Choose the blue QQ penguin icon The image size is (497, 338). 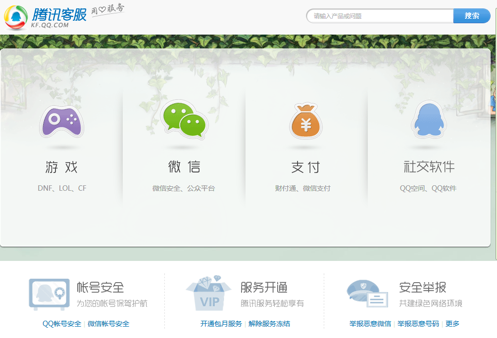coord(429,120)
